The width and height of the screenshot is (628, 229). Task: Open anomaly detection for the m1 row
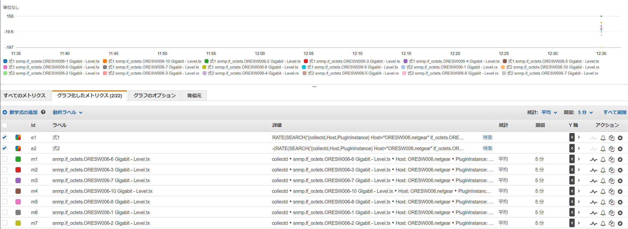pyautogui.click(x=594, y=159)
